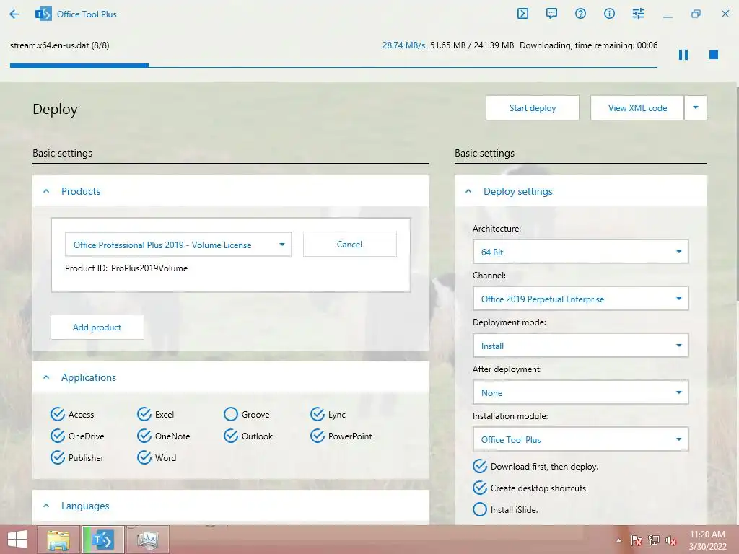
Task: Collapse the Applications section
Action: point(46,377)
